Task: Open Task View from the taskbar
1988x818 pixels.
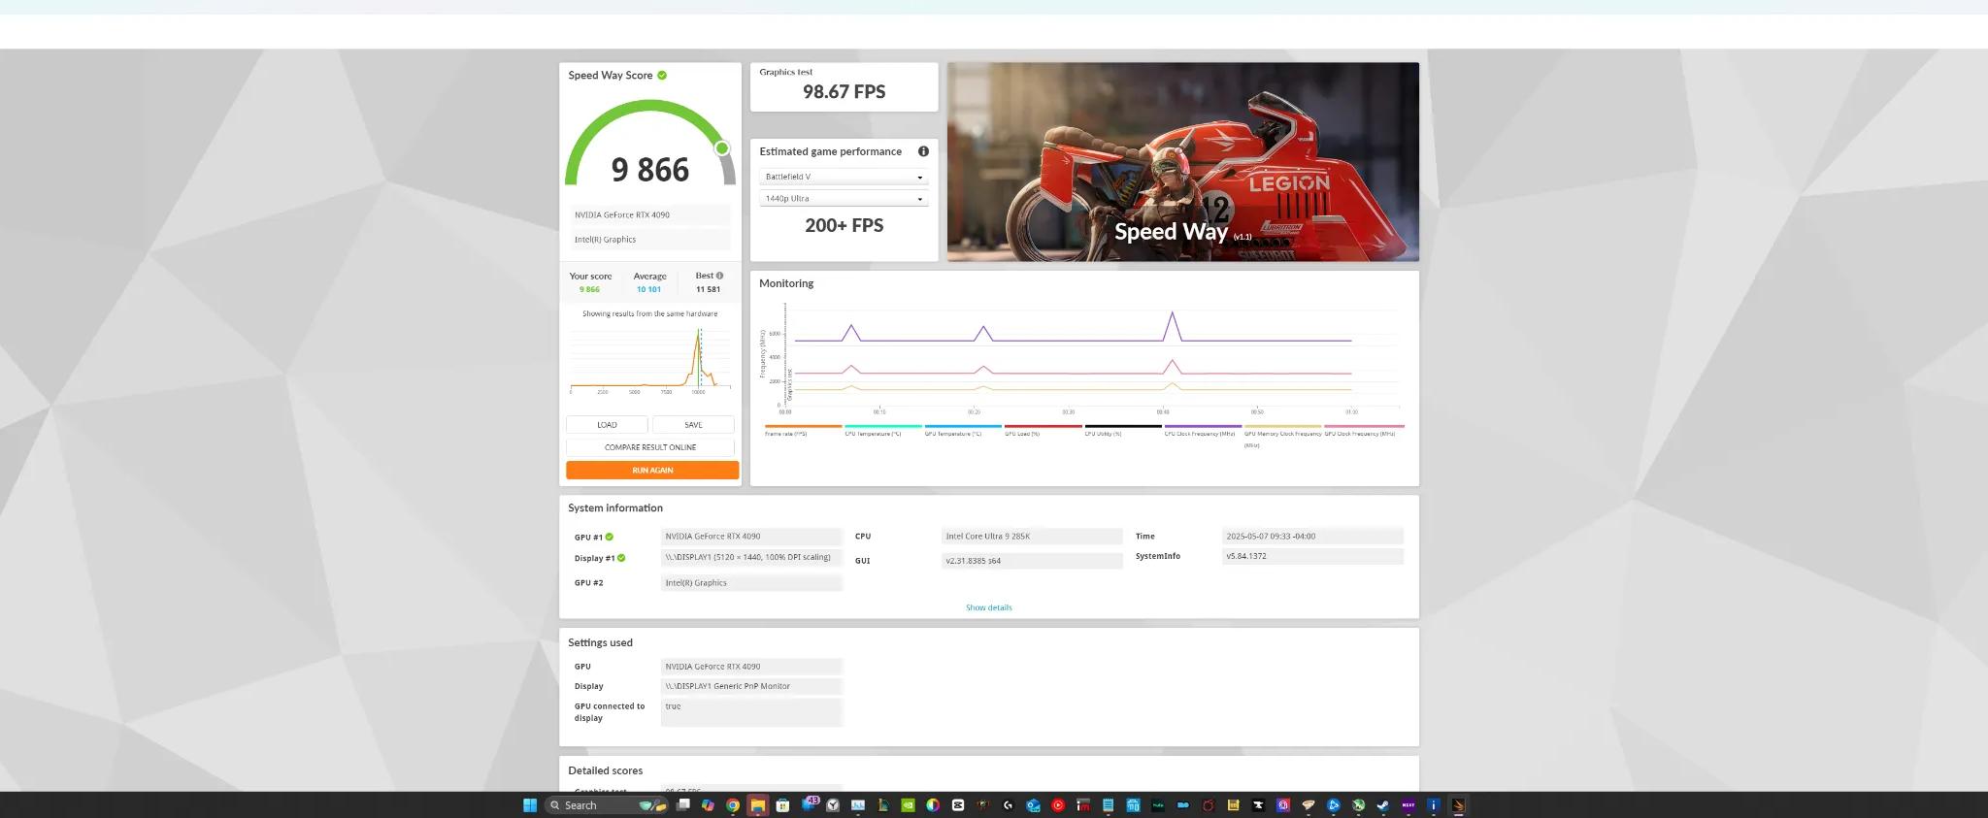Action: point(682,805)
